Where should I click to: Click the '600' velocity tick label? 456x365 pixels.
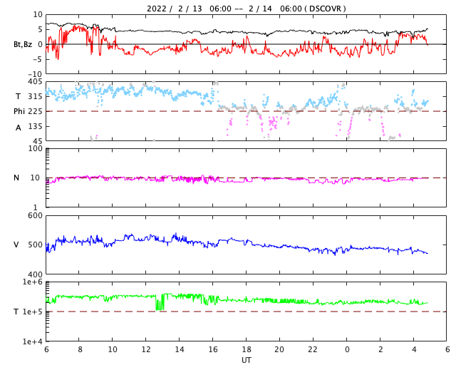pyautogui.click(x=36, y=216)
